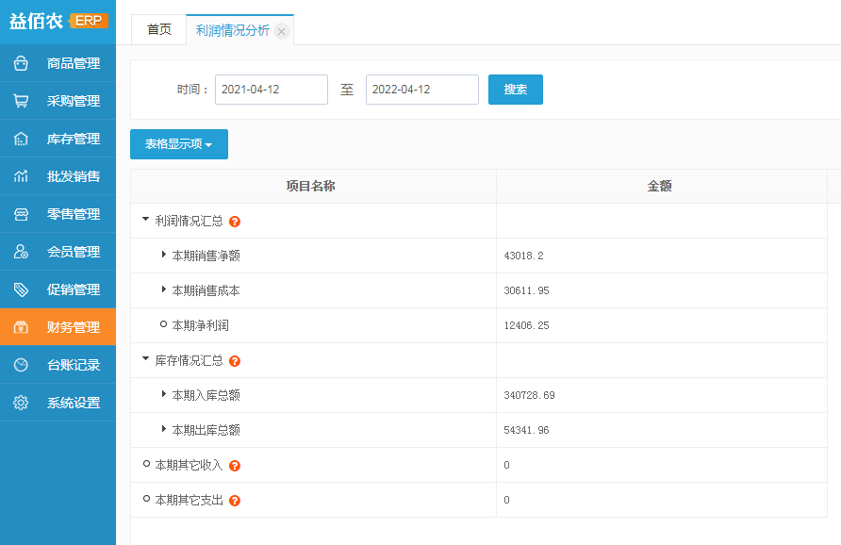Click the 库存管理 warehouse icon
This screenshot has height=545, width=841.
tap(21, 139)
